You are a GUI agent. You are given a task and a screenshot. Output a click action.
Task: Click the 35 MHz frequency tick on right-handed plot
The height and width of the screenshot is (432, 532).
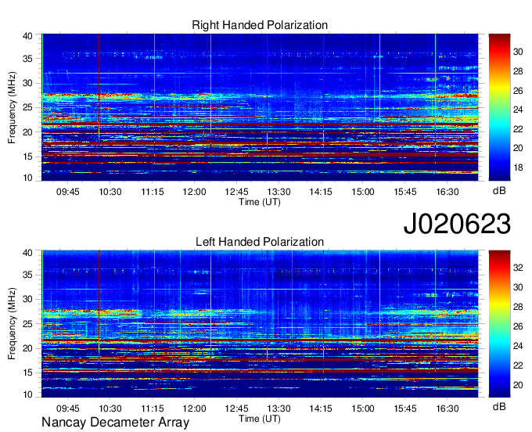pos(28,59)
